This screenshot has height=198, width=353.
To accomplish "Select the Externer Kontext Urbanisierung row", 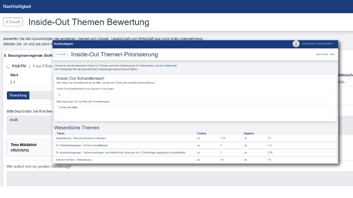I will coord(124,159).
